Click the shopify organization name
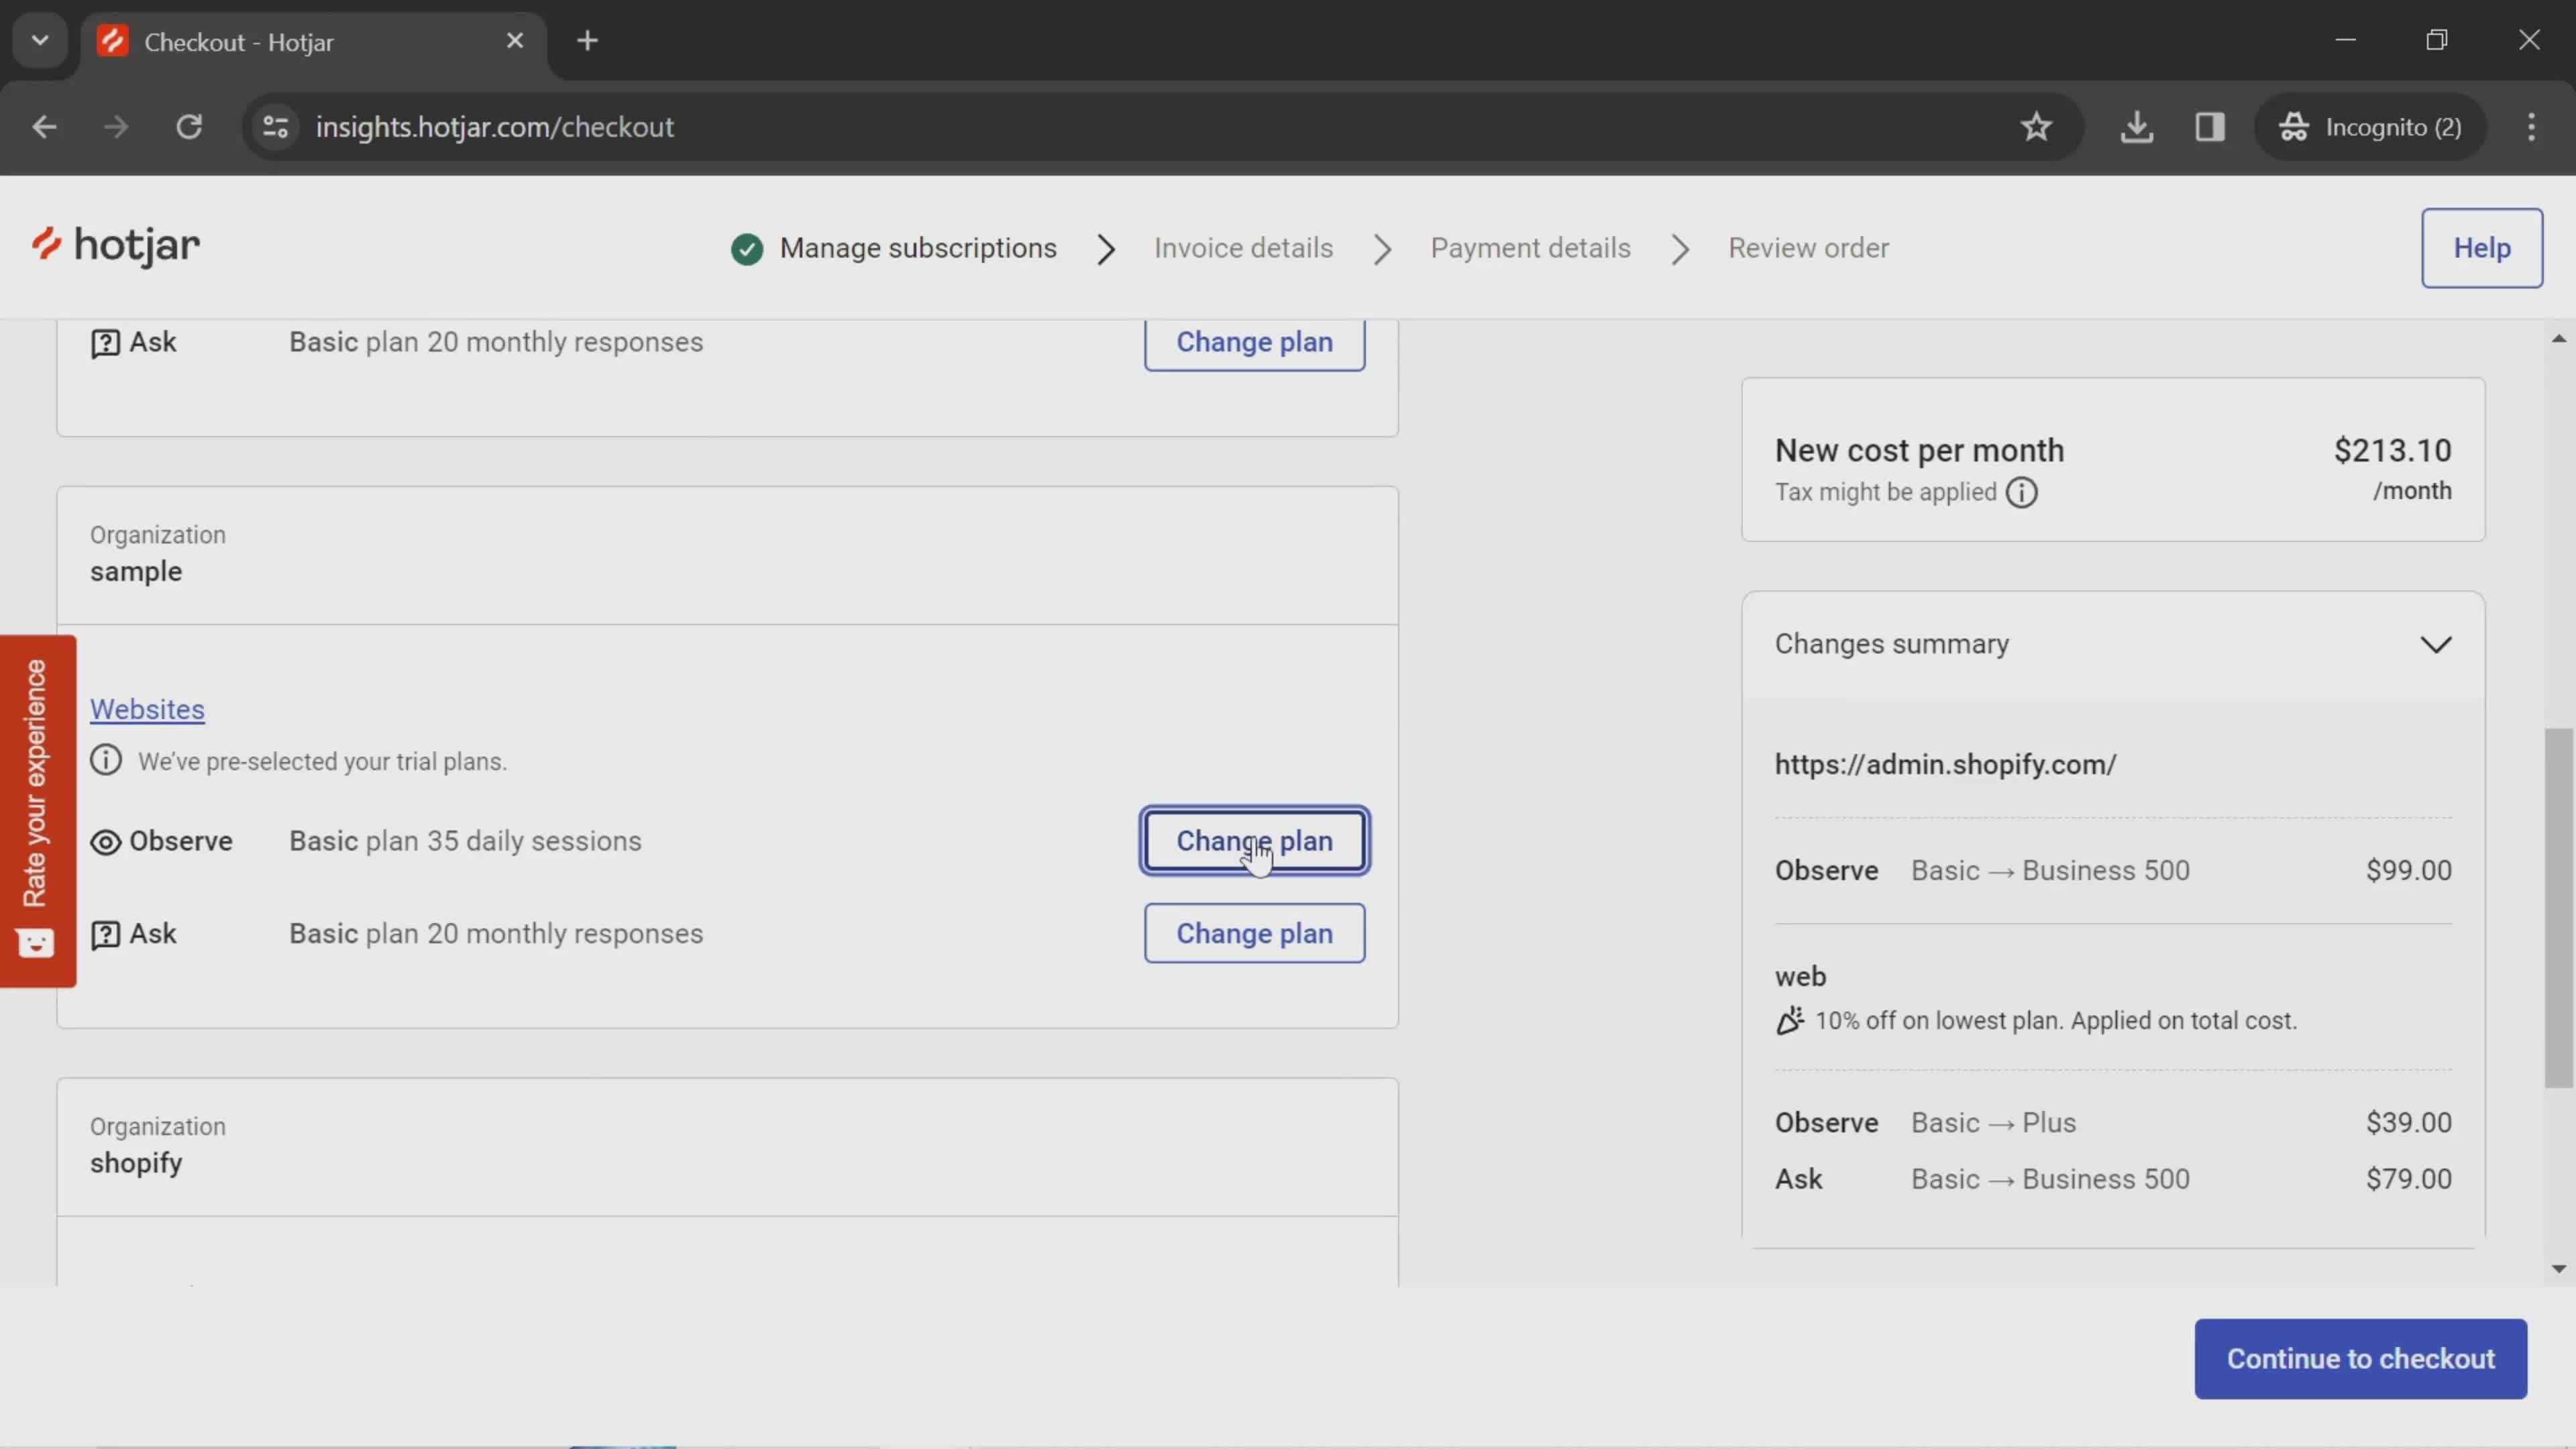The image size is (2576, 1449). (136, 1163)
